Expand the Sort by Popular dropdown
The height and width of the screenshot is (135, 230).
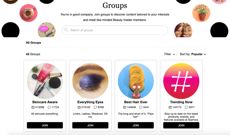coord(193,54)
